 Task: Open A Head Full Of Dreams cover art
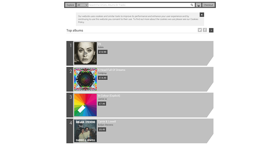click(x=85, y=79)
